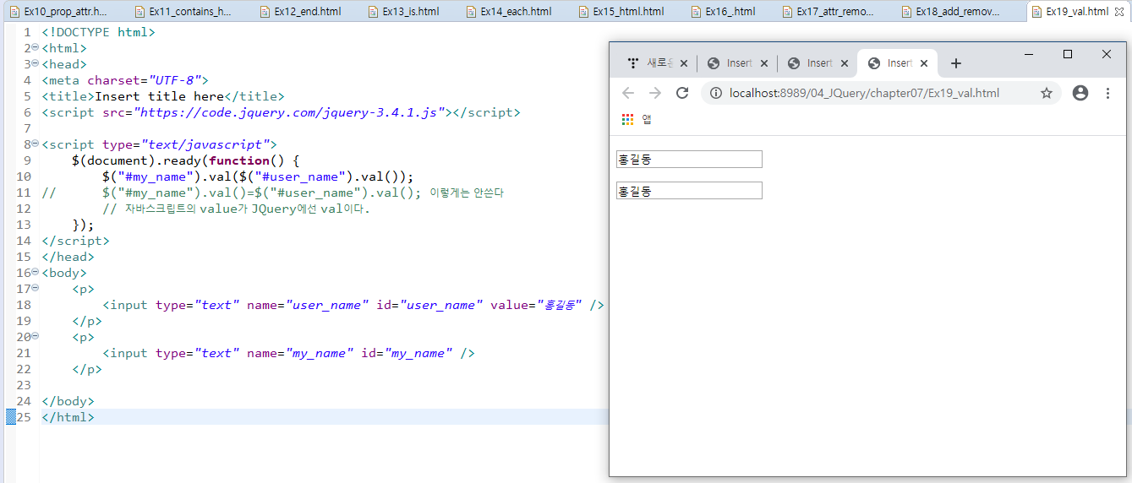1132x483 pixels.
Task: Click the closing </head> tag line
Action: click(x=68, y=257)
